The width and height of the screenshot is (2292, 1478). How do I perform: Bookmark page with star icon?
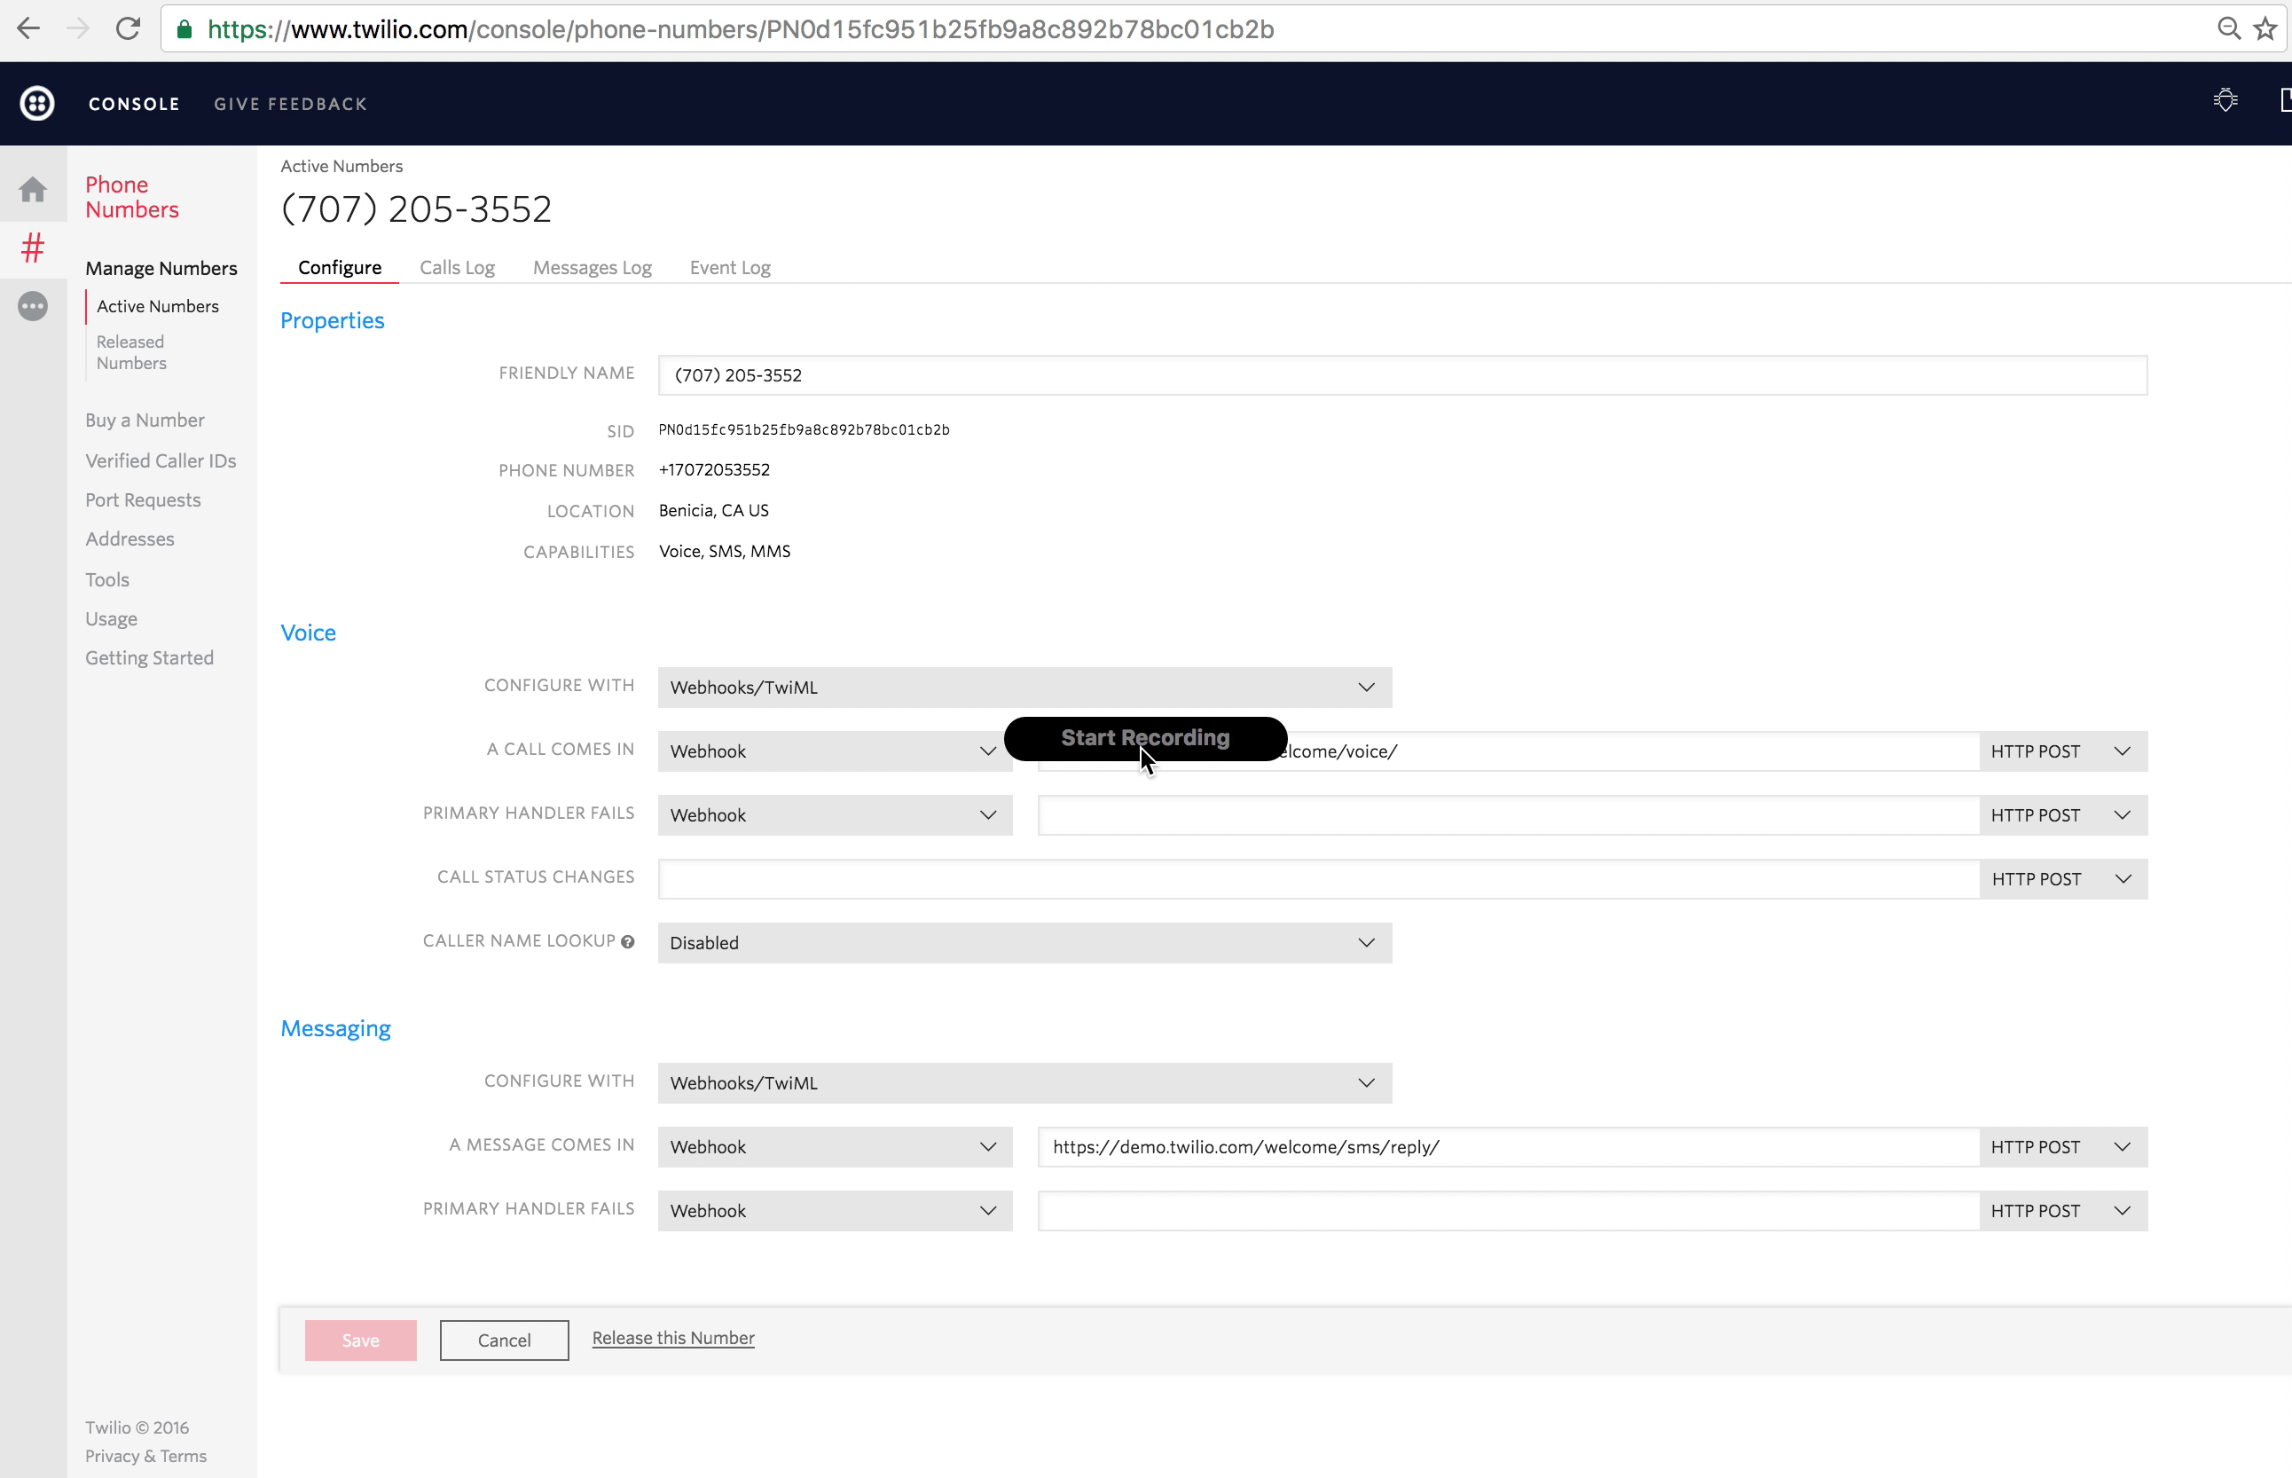pos(2265,28)
